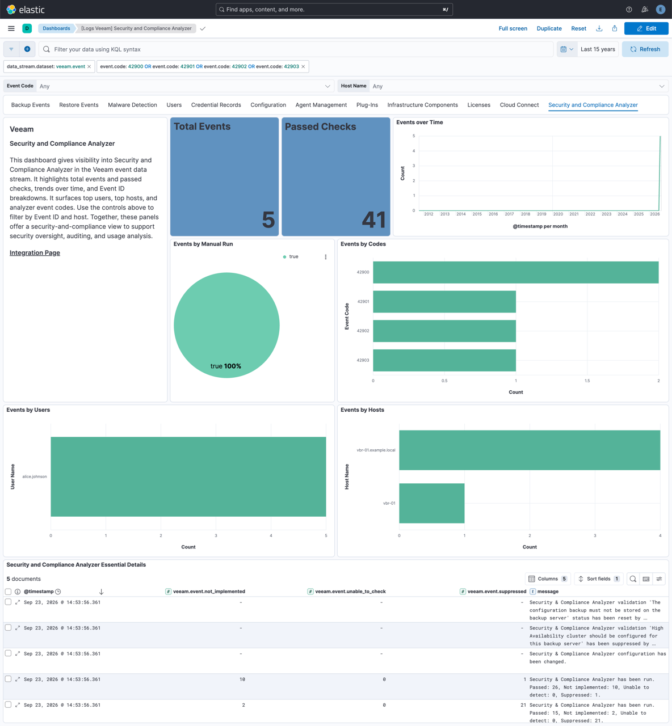
Task: Open the hamburger navigation menu
Action: (11, 28)
